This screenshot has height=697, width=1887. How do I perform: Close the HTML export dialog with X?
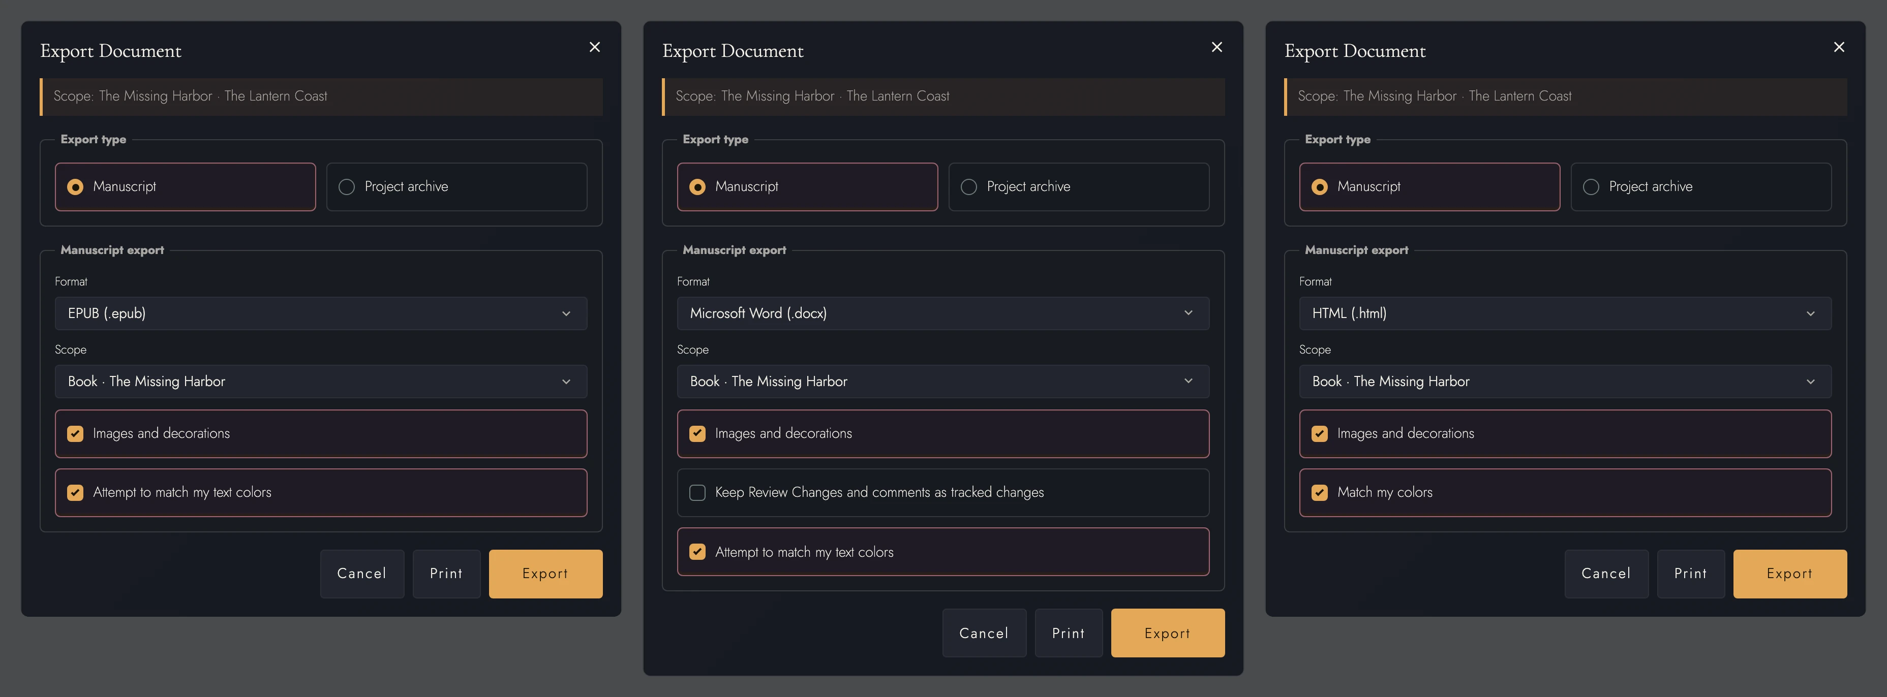[1839, 47]
